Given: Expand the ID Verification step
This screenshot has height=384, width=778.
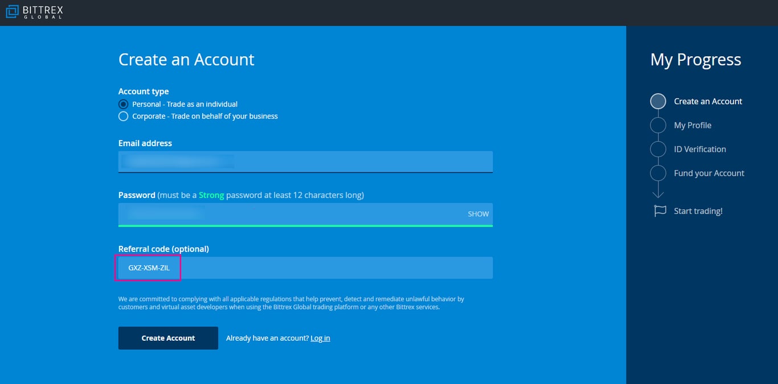Looking at the screenshot, I should pyautogui.click(x=700, y=148).
